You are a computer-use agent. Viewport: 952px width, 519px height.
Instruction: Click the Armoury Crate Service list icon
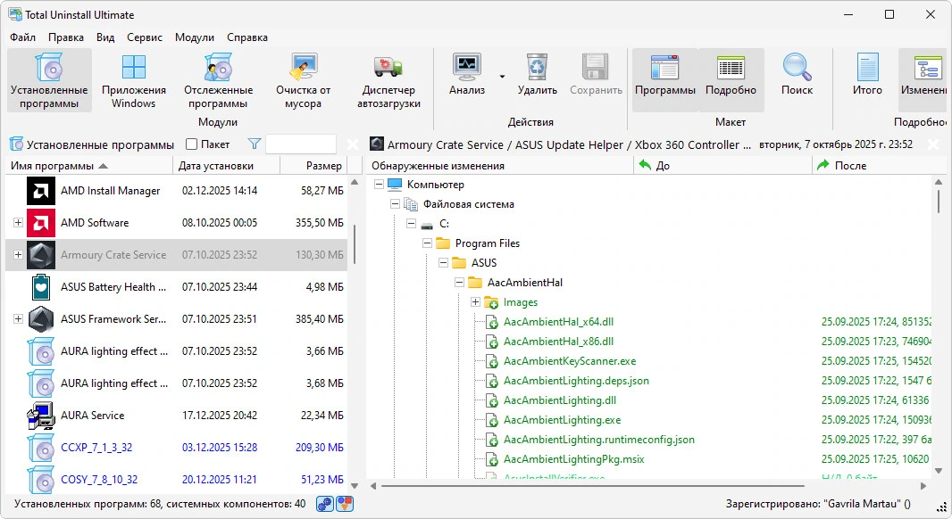(41, 255)
